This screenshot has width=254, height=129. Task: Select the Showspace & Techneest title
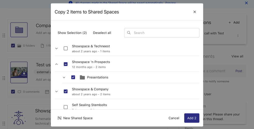(x=91, y=46)
